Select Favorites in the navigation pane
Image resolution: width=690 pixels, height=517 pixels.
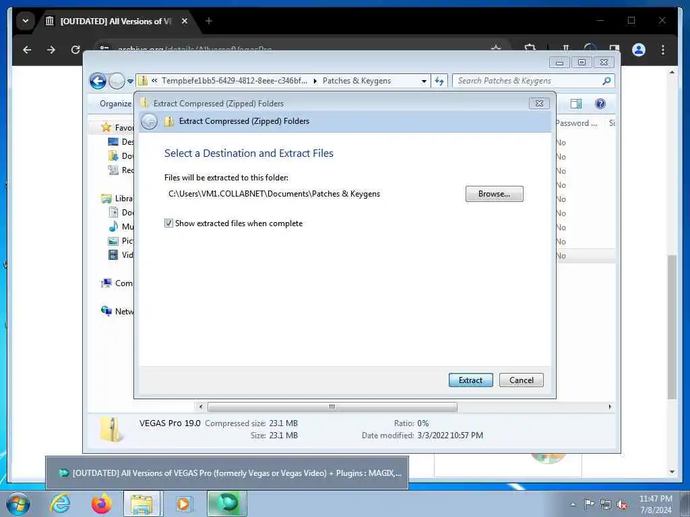[117, 127]
